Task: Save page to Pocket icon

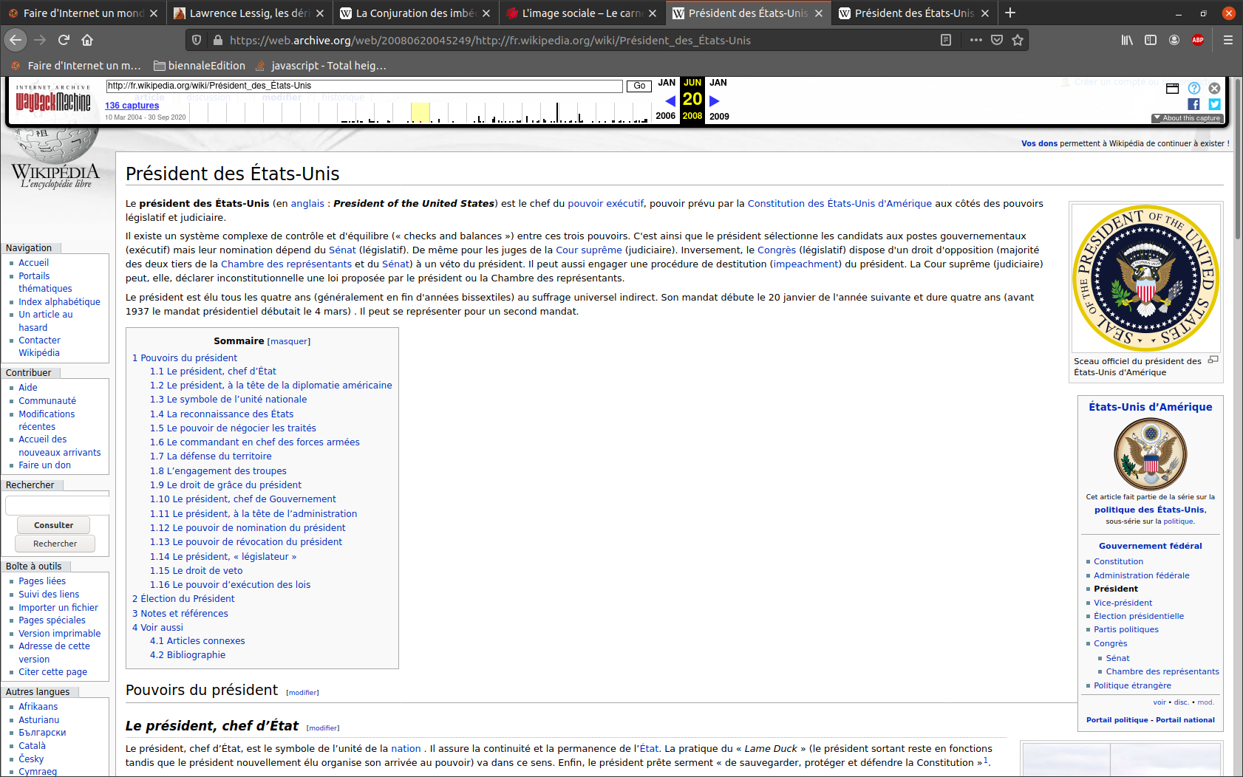Action: coord(996,40)
